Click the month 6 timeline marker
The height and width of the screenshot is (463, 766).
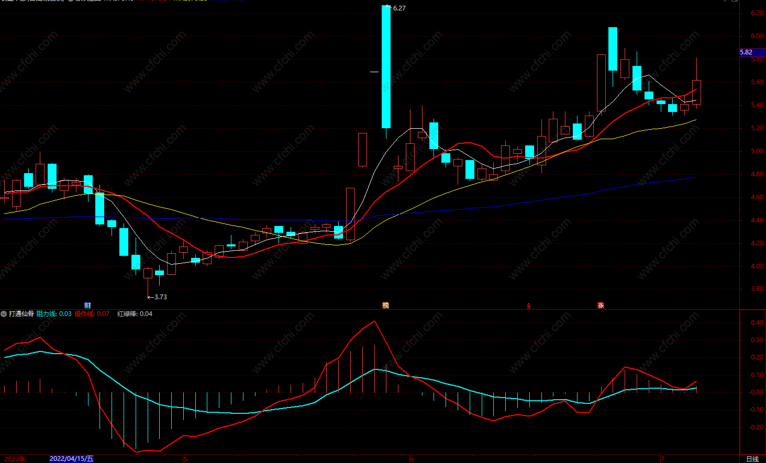(412, 459)
